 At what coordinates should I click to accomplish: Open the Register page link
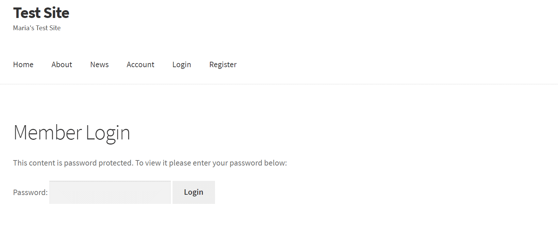click(x=223, y=64)
